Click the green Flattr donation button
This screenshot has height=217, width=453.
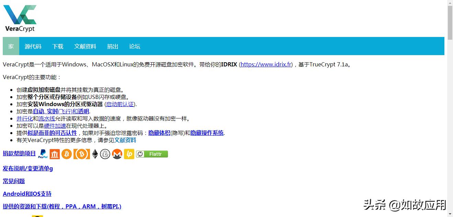point(151,154)
